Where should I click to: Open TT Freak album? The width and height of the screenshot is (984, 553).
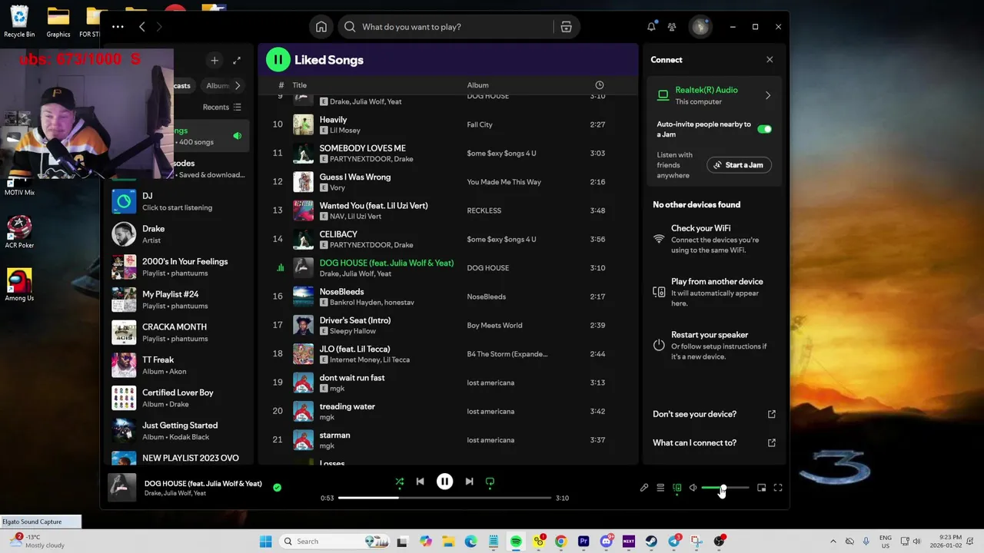click(x=178, y=366)
